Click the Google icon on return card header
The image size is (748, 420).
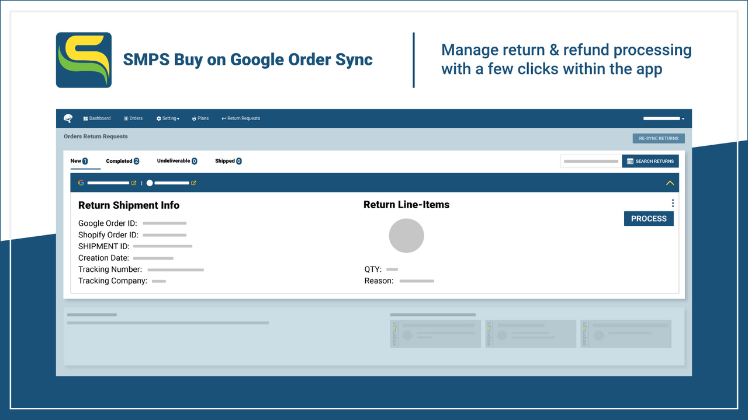80,182
